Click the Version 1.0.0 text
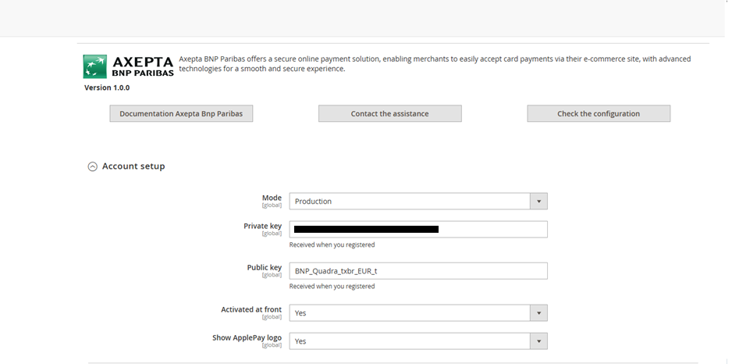732x364 pixels. coord(107,87)
